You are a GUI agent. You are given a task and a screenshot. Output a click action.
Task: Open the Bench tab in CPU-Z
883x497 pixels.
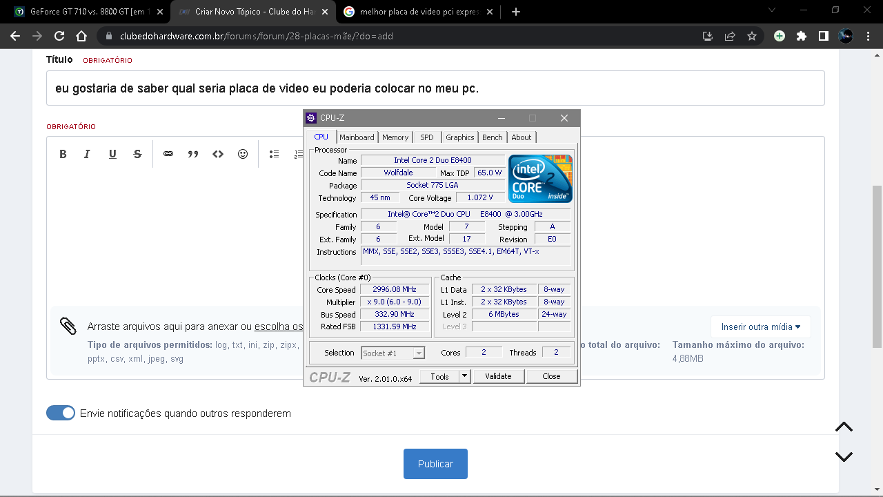point(493,137)
